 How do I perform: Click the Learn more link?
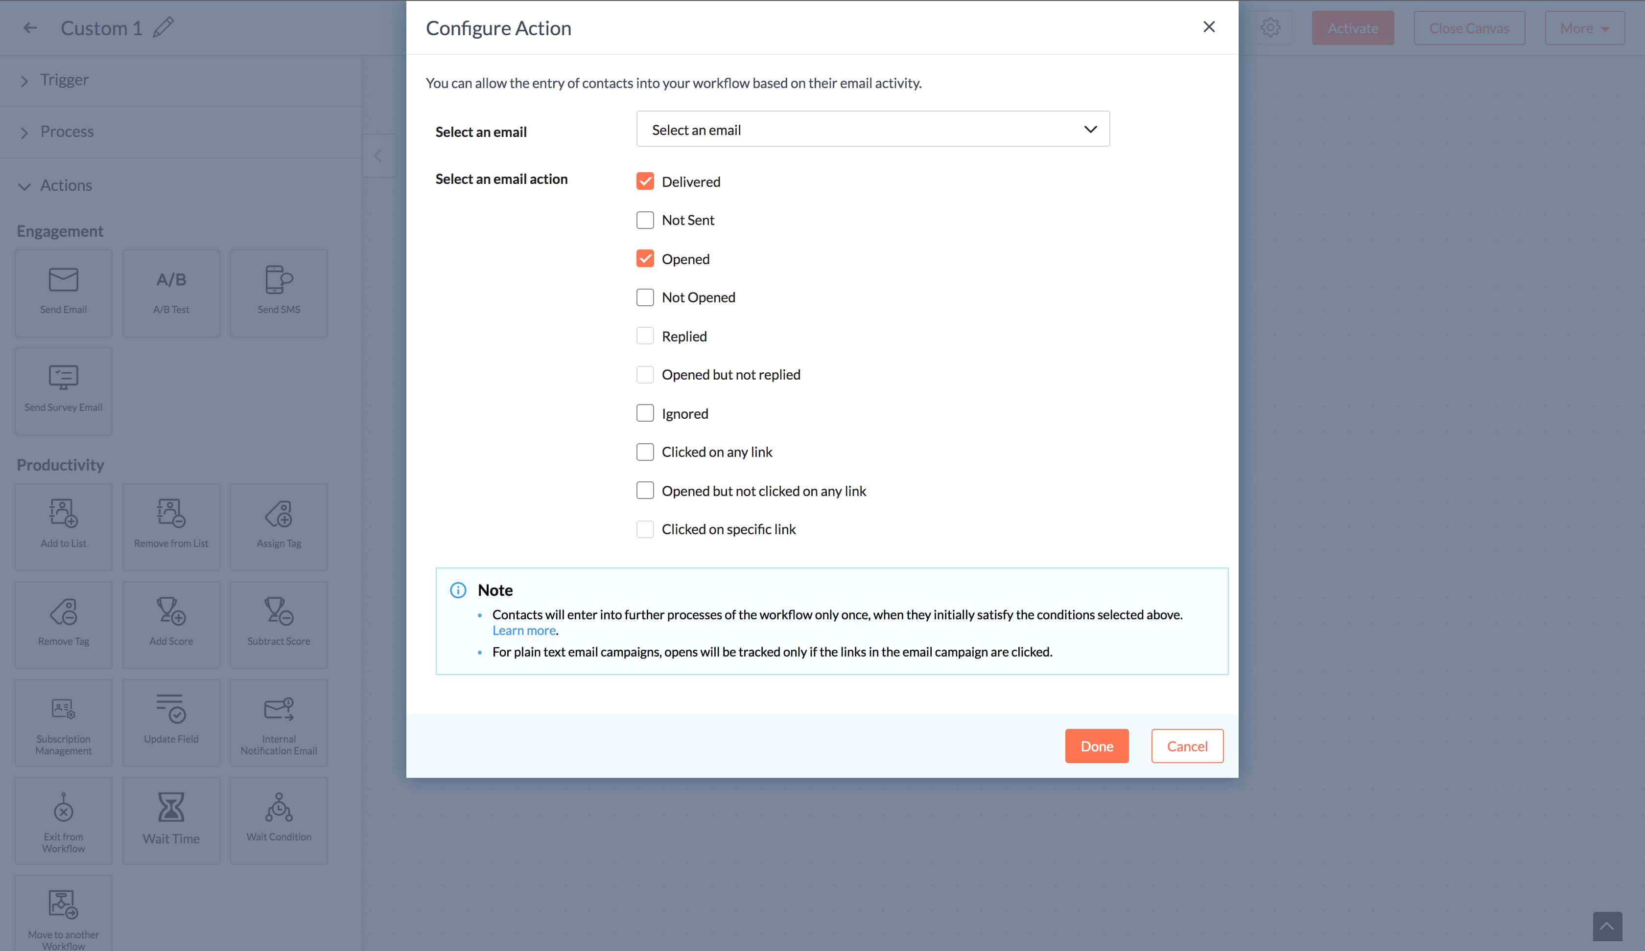pyautogui.click(x=523, y=631)
